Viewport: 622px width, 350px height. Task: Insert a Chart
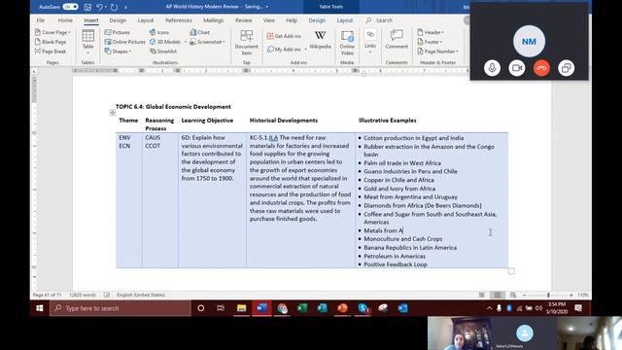coord(200,32)
